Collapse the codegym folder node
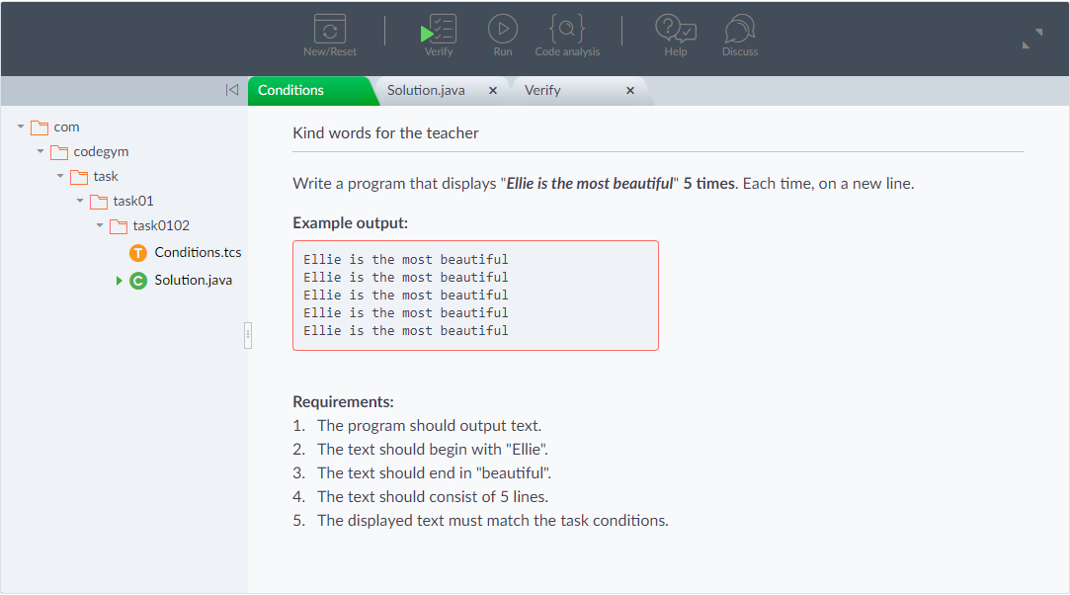 pos(41,151)
